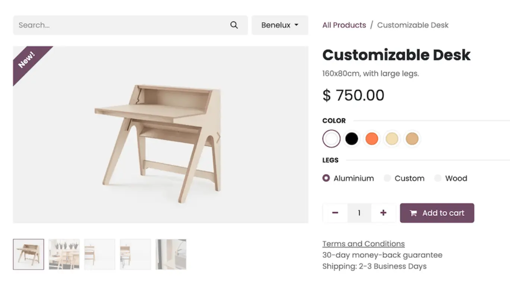Decrease quantity with the minus button
The image size is (510, 286).
click(335, 213)
